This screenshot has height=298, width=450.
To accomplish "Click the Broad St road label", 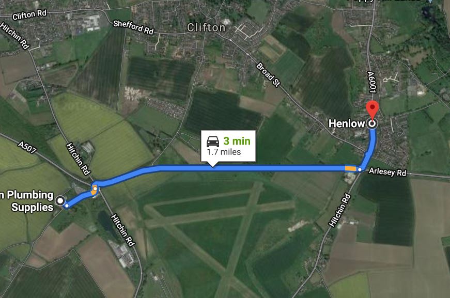I will pyautogui.click(x=268, y=74).
